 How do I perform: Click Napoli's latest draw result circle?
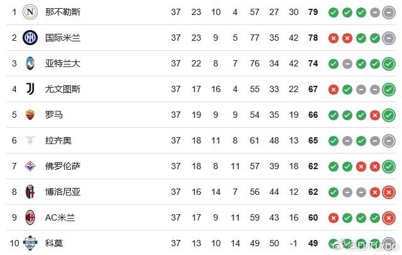(389, 13)
